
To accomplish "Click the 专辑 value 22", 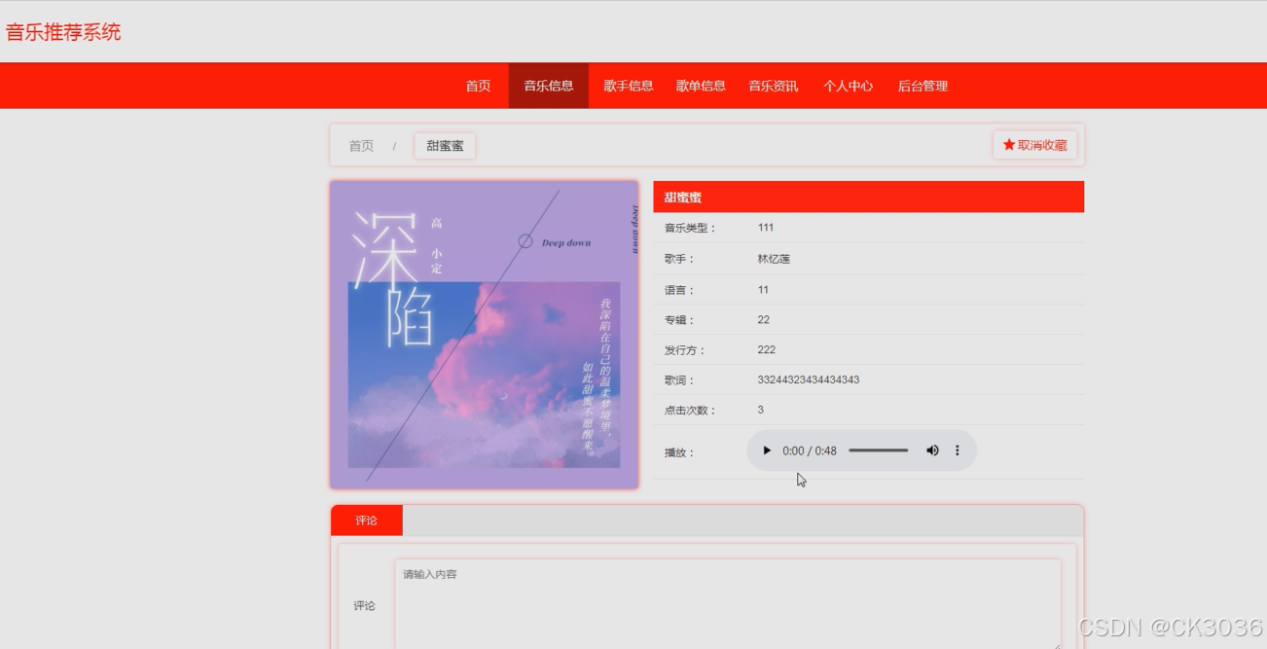I will click(x=764, y=319).
